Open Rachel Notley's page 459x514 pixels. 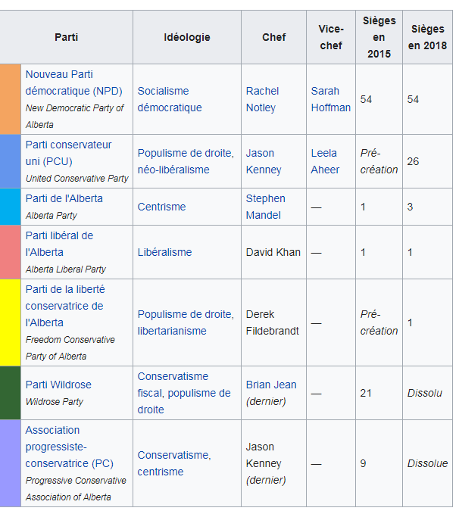coord(263,99)
